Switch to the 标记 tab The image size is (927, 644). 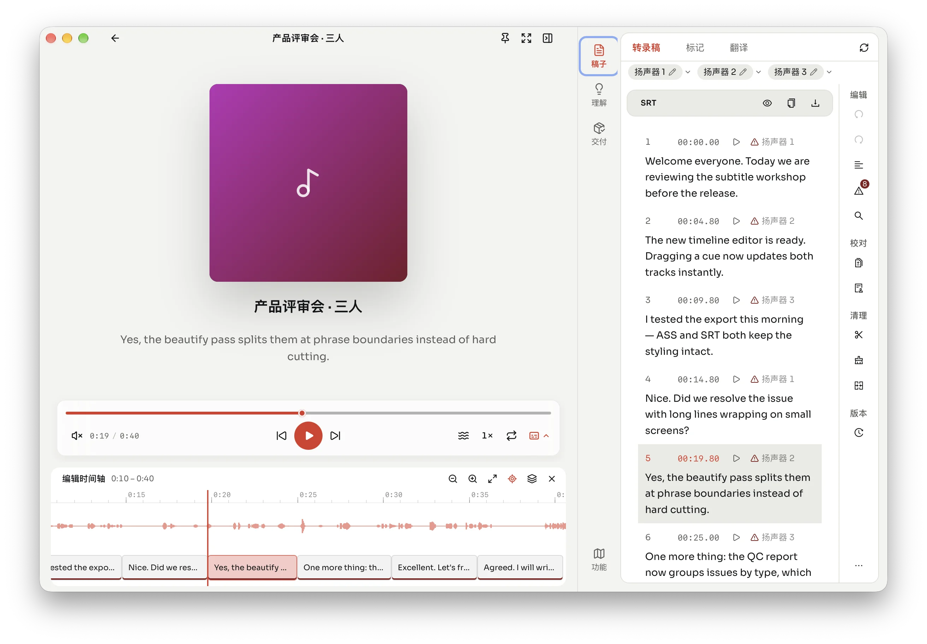click(x=695, y=48)
